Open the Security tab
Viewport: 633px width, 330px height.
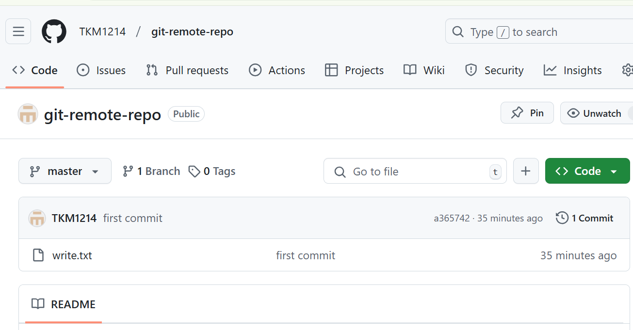tap(494, 70)
